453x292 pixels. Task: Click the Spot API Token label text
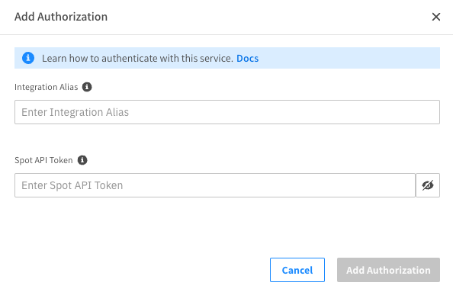click(x=43, y=160)
